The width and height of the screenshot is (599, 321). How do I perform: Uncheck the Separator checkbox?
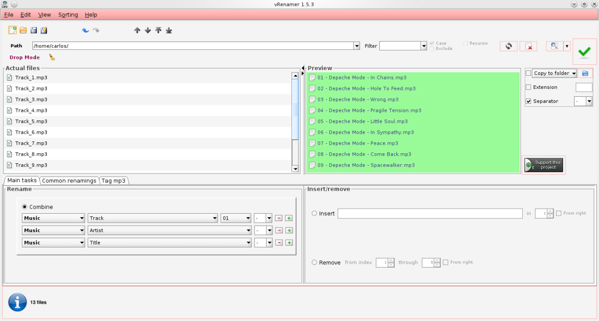tap(529, 101)
